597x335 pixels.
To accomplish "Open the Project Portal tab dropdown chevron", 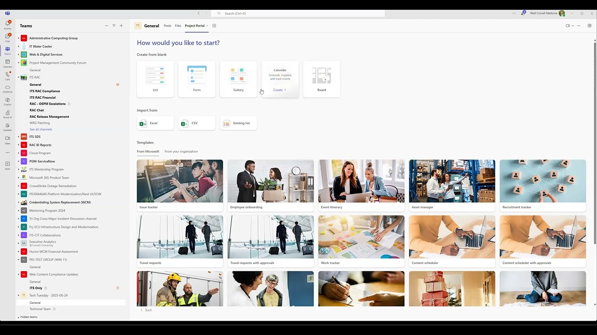I will (x=207, y=26).
